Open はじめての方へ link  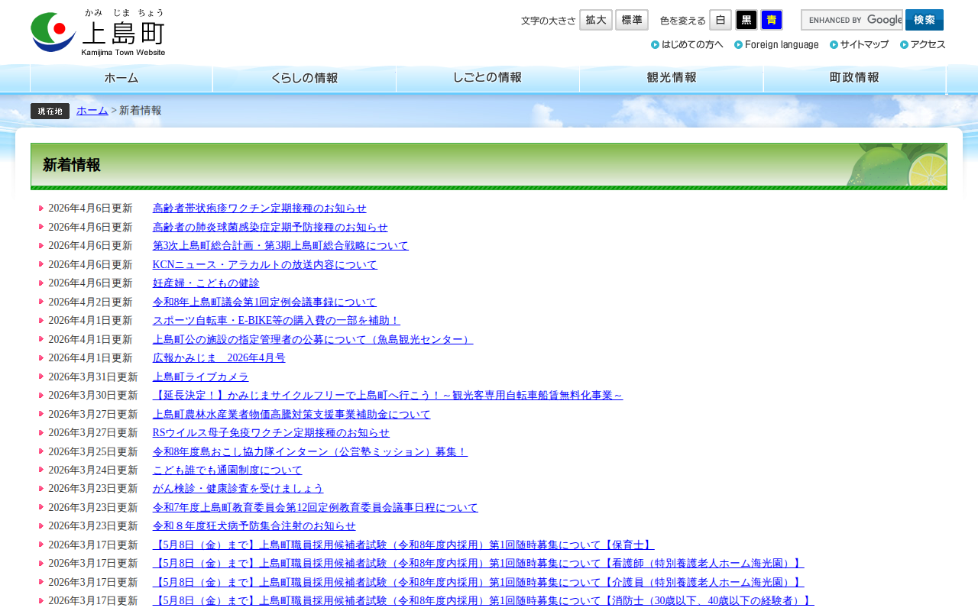tap(687, 44)
